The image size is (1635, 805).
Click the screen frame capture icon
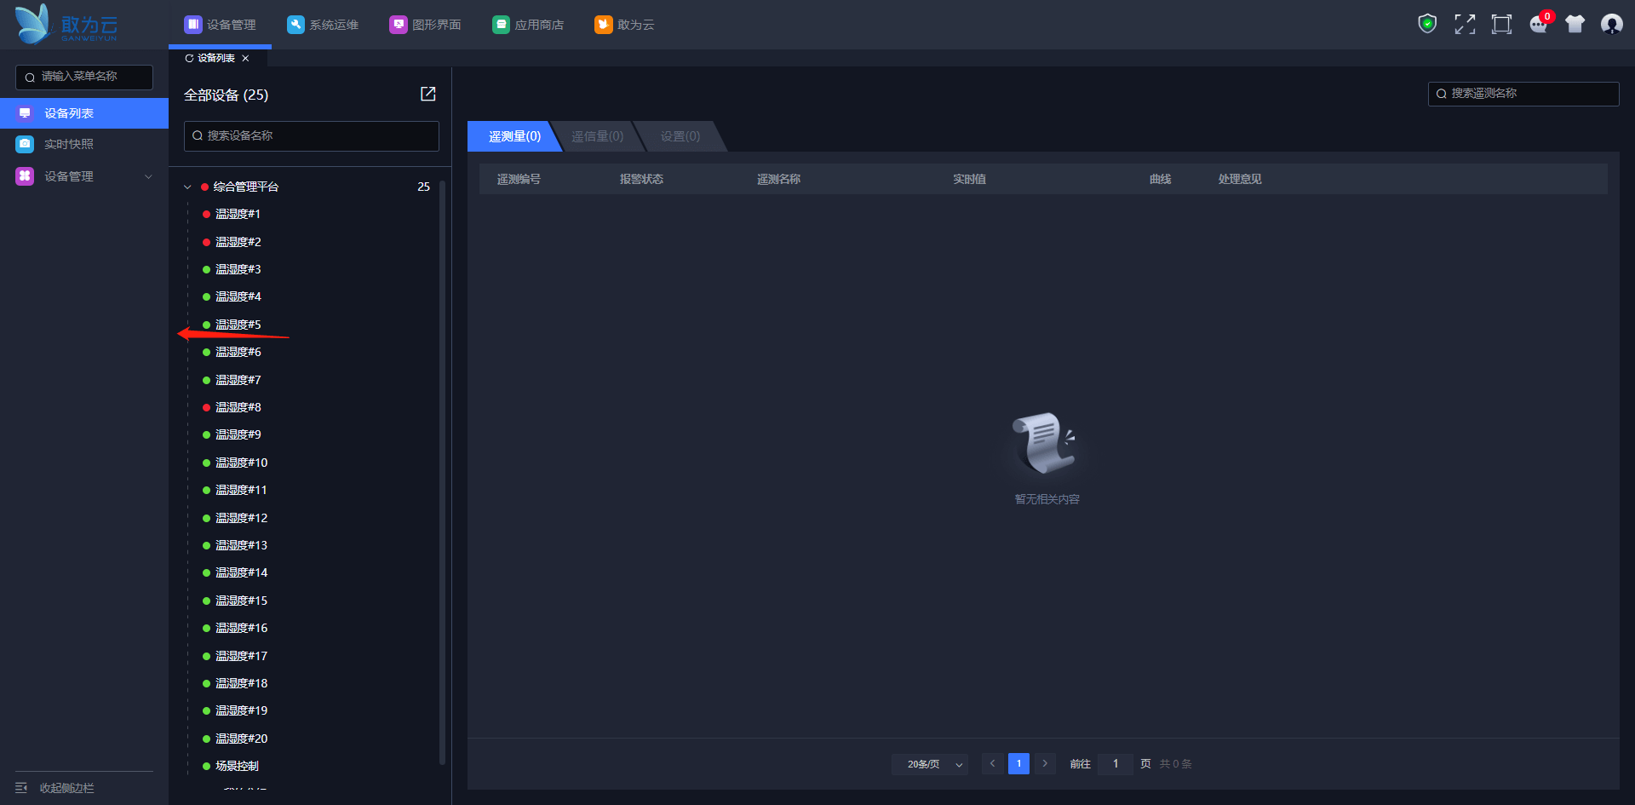click(1501, 24)
